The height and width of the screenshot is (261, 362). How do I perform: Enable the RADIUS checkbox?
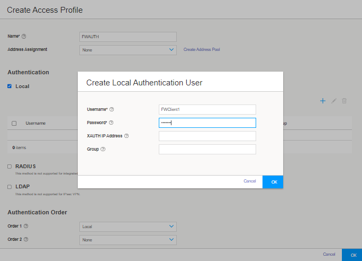(10, 166)
